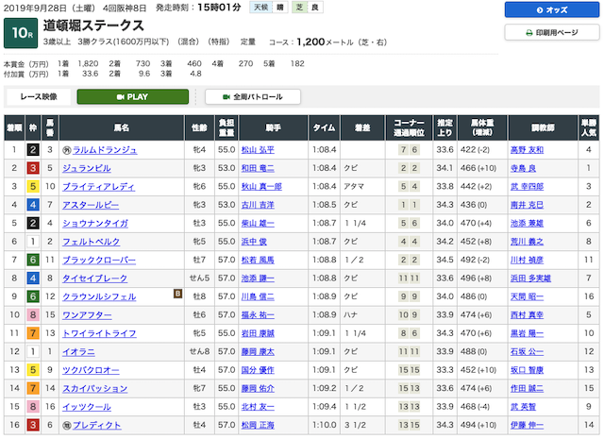Open jockey 浜中 俊's profile link

pos(254,242)
